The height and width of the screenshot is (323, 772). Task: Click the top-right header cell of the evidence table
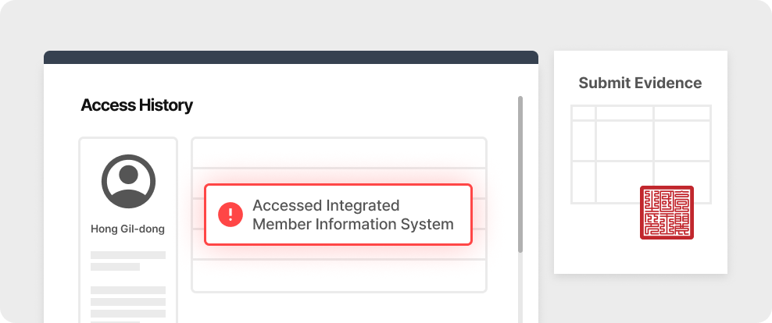pos(682,112)
